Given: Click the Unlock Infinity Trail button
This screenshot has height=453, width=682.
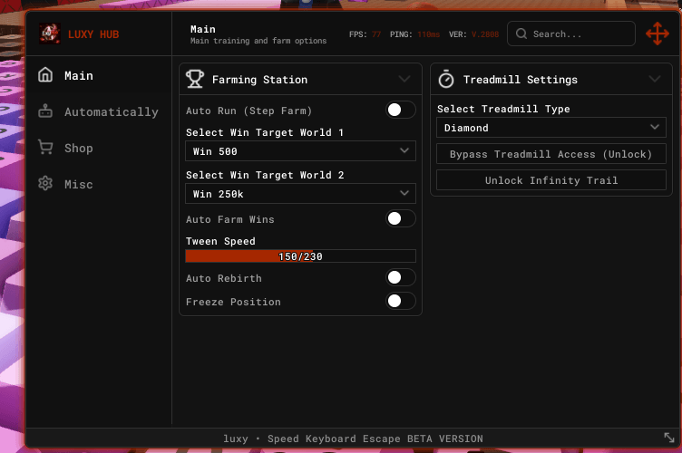Looking at the screenshot, I should tap(551, 179).
